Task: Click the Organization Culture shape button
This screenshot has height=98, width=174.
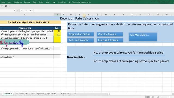Action: (x=80, y=34)
